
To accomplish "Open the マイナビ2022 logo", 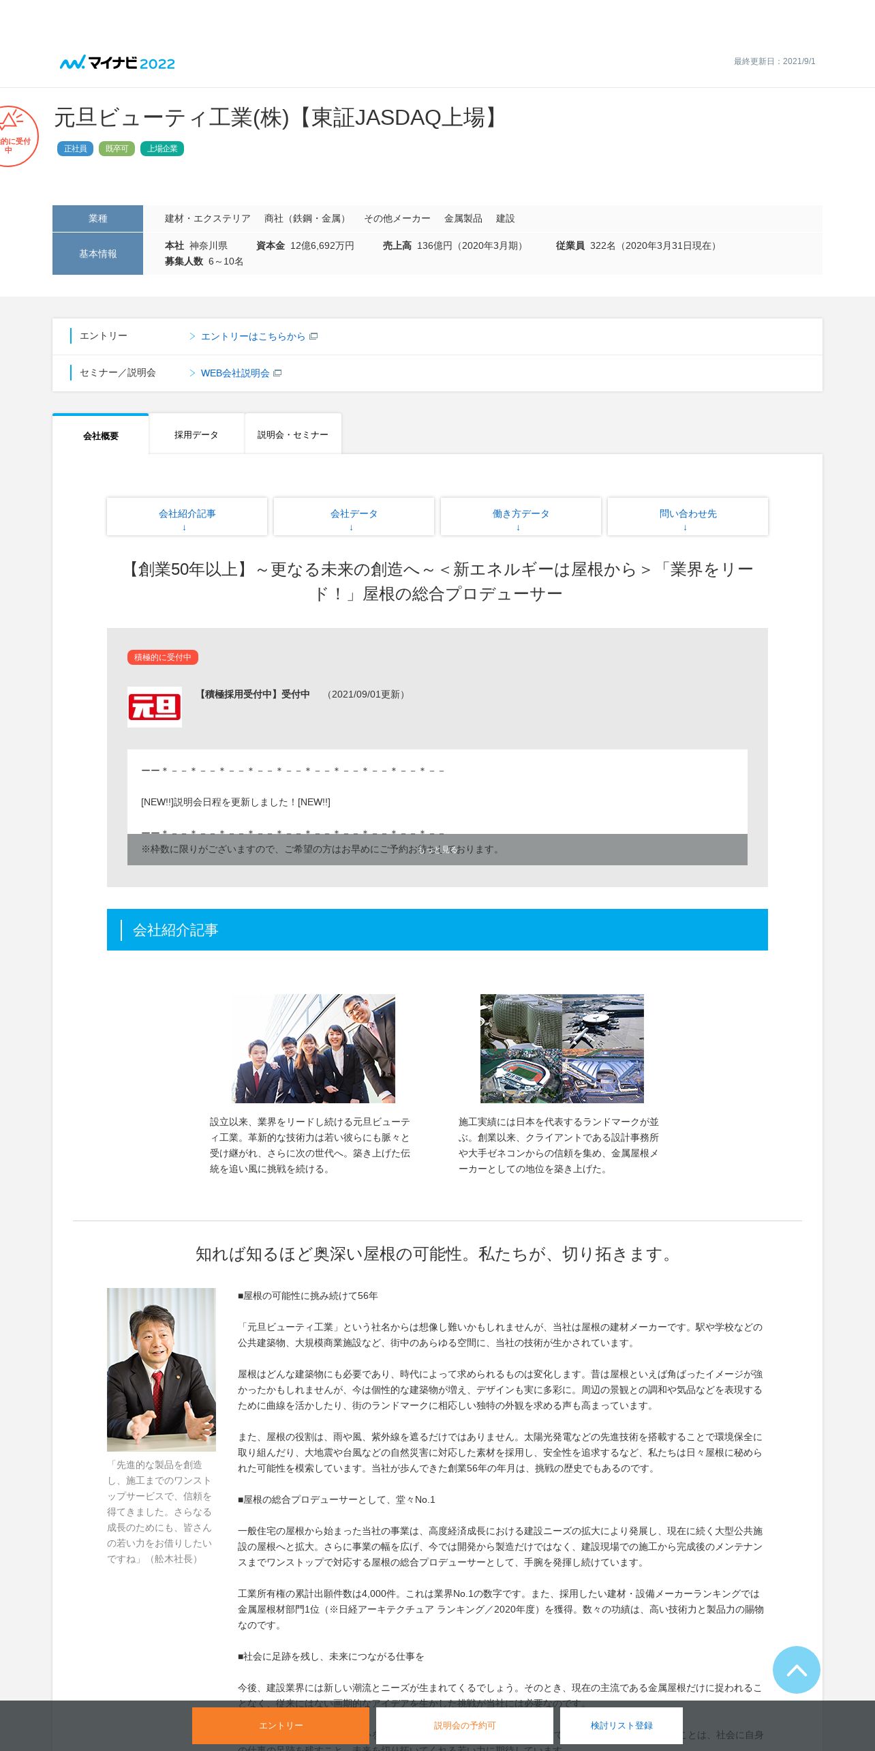I will (117, 63).
